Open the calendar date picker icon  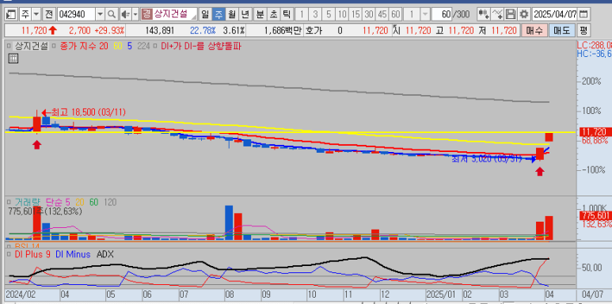pos(583,14)
